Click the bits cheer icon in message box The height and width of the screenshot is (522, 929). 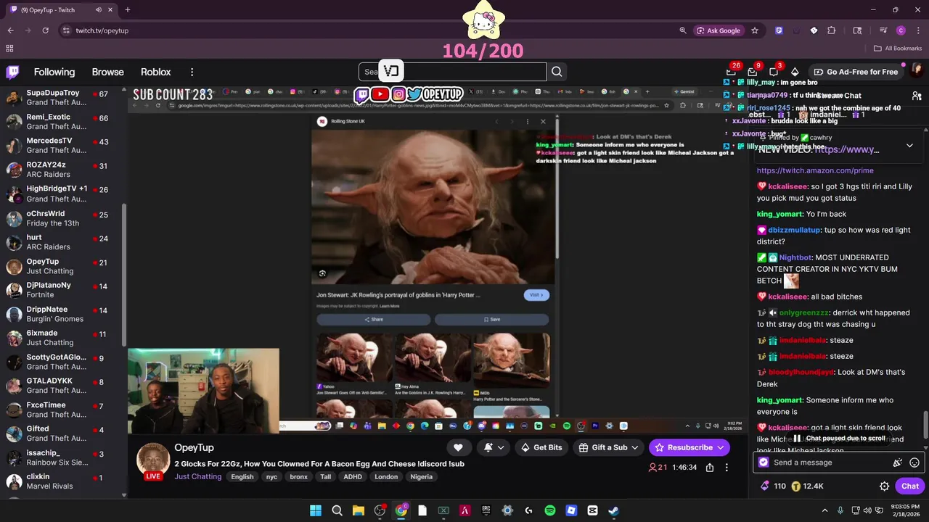point(898,463)
